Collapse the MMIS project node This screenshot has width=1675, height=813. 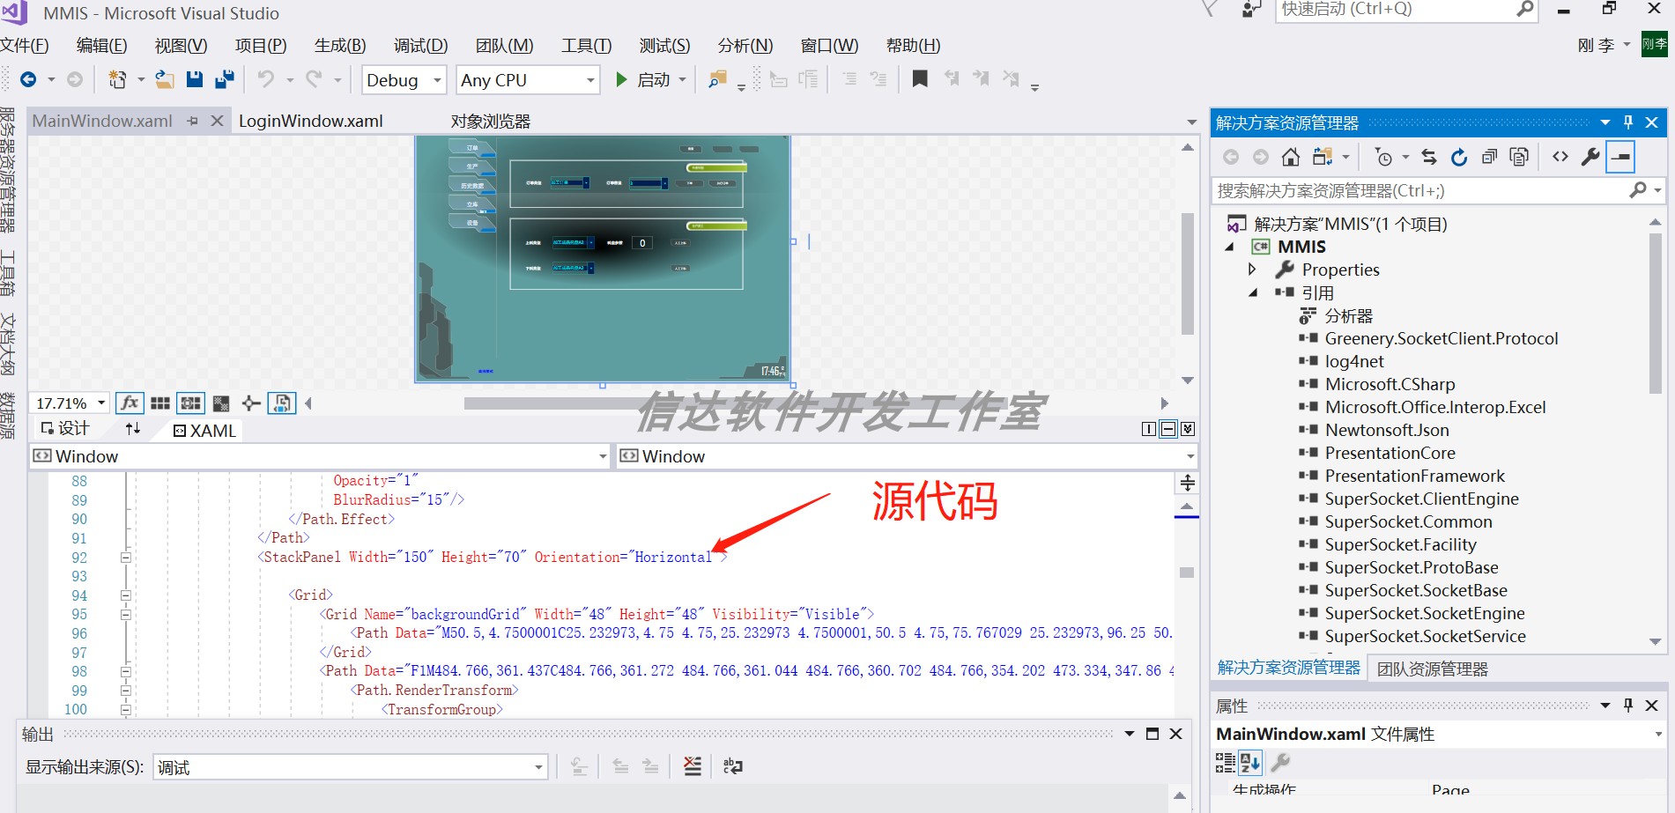(1229, 247)
